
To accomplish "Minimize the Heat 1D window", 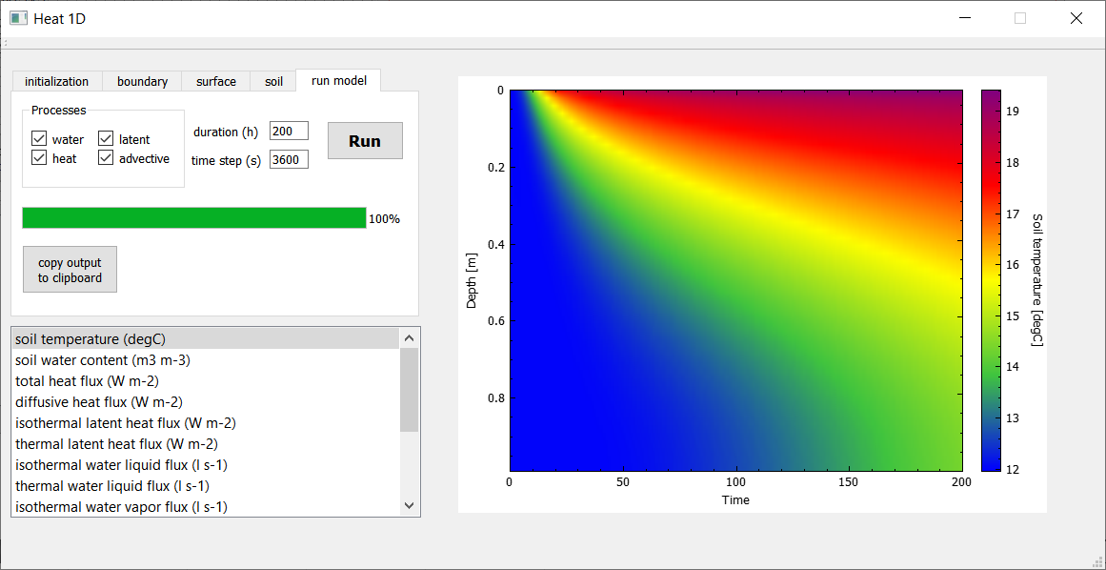I will [x=964, y=18].
